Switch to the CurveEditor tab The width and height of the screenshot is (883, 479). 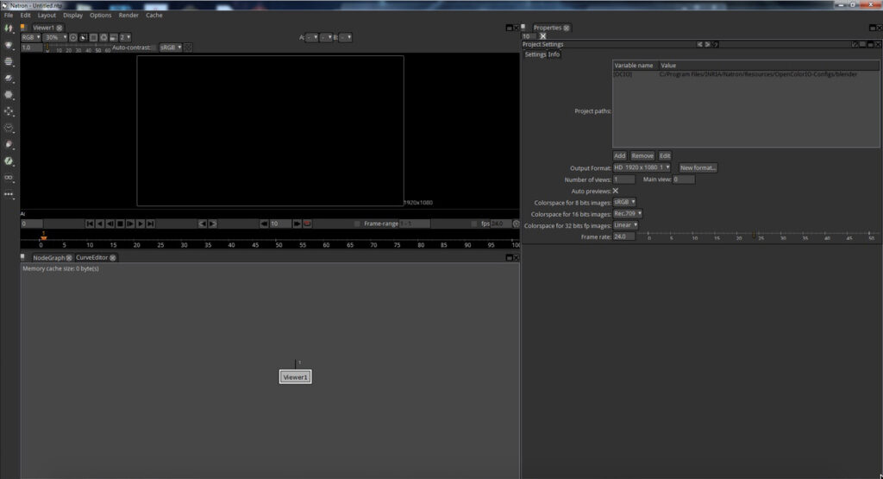coord(91,257)
